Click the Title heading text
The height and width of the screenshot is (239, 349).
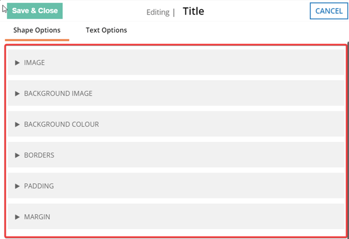(x=193, y=11)
